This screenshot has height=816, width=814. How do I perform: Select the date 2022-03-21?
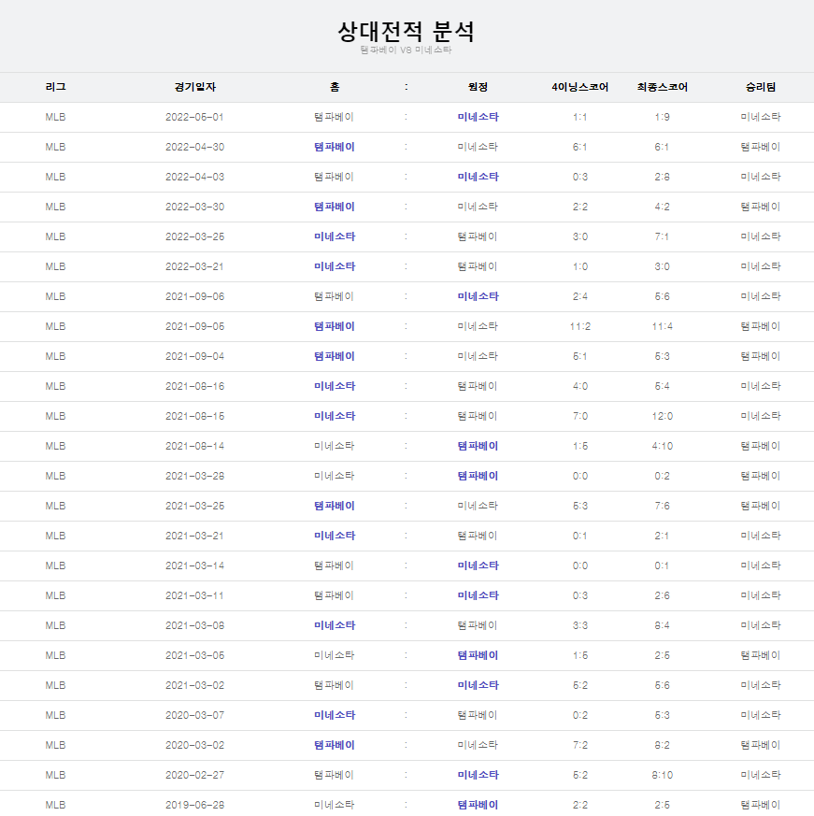click(195, 267)
